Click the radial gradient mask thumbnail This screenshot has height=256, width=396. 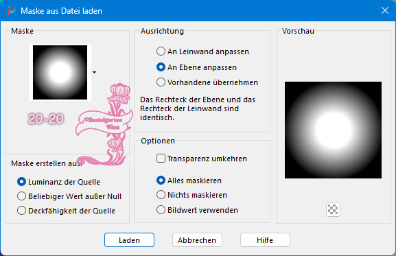pos(60,73)
